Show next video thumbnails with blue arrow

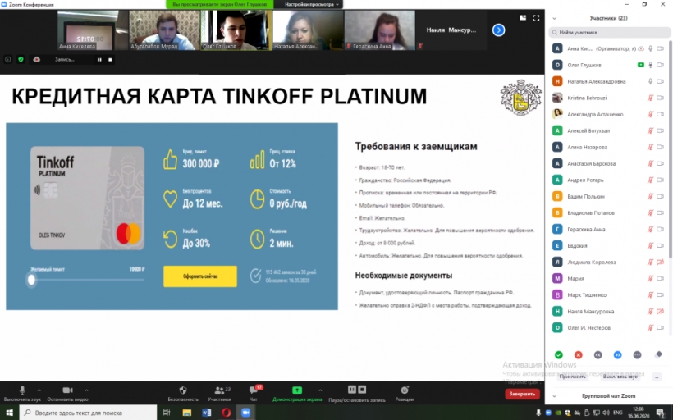pos(498,30)
